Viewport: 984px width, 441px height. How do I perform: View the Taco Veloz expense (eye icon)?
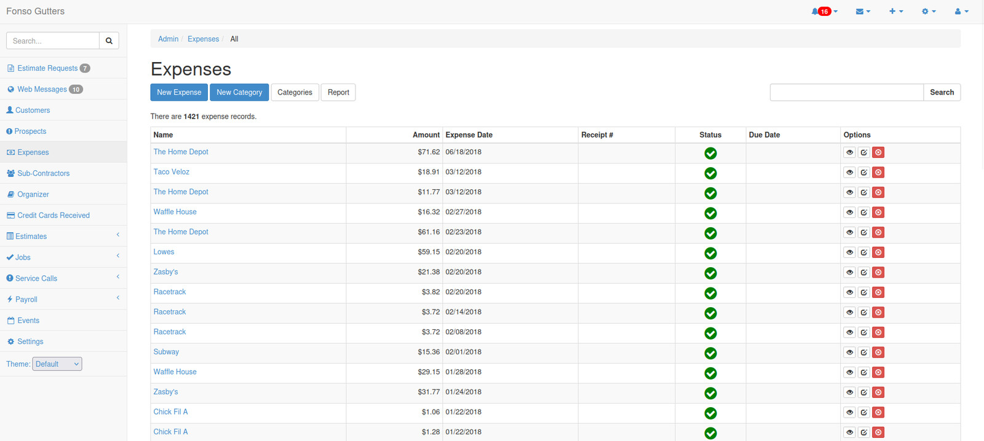(849, 173)
